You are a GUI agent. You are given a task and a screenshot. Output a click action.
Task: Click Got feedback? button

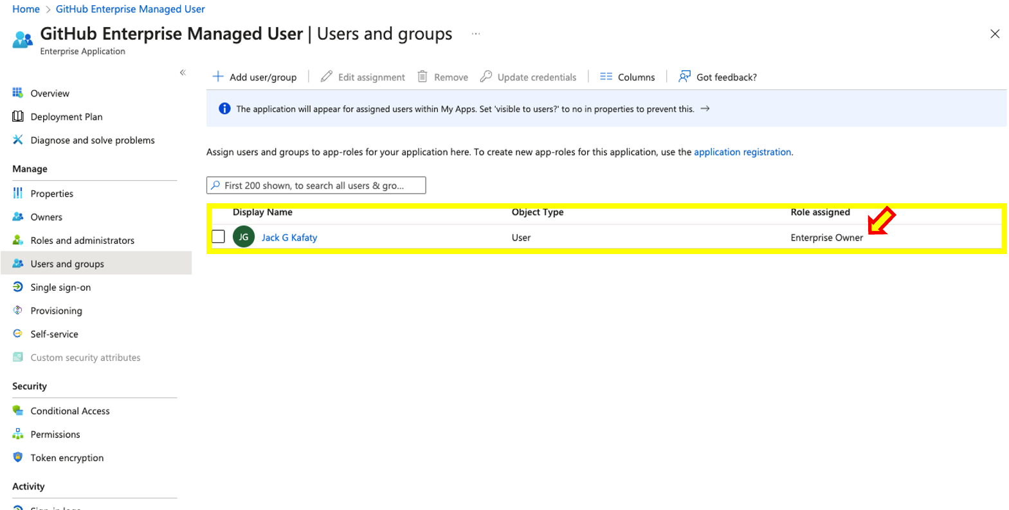(718, 77)
